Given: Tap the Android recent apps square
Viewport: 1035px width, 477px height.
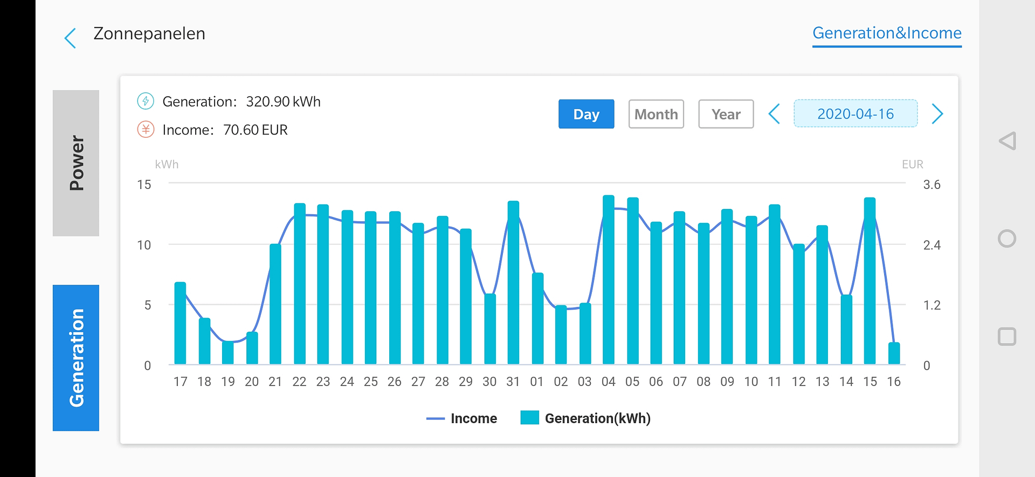Looking at the screenshot, I should pyautogui.click(x=1007, y=336).
